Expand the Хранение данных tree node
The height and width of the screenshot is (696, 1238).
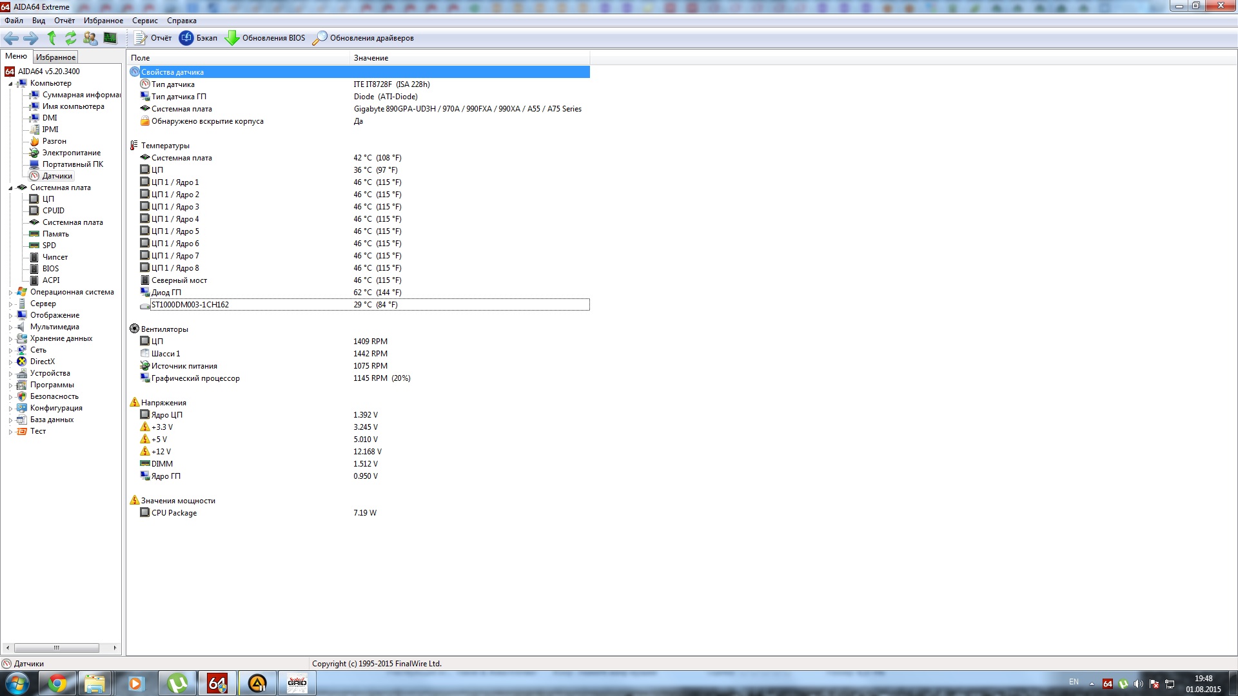pos(10,339)
